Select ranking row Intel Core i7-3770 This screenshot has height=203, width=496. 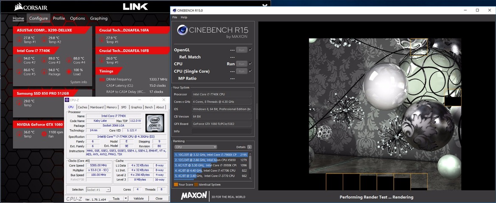click(211, 176)
